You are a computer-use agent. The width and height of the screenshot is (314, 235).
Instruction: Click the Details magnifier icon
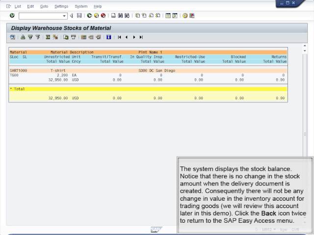[13, 37]
